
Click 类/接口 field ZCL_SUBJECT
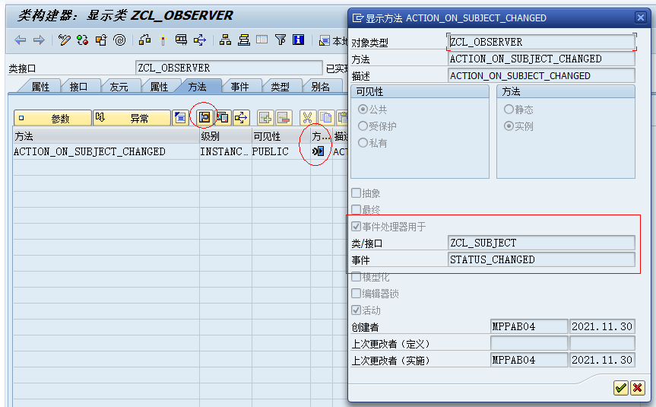[x=541, y=243]
